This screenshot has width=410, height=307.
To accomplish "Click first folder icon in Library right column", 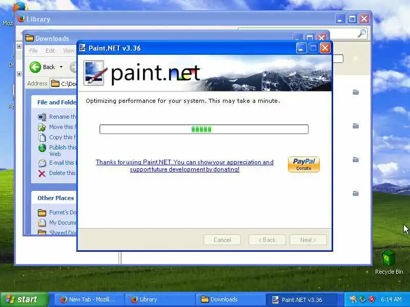I will click(356, 92).
